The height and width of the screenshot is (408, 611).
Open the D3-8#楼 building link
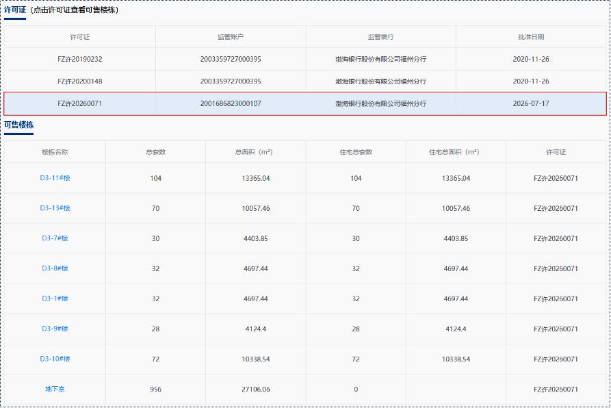(55, 268)
